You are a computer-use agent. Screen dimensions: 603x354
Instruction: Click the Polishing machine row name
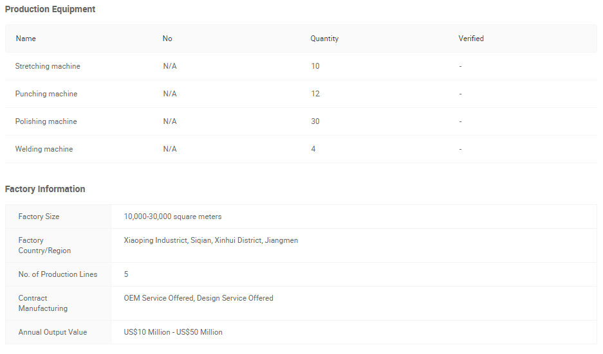46,121
